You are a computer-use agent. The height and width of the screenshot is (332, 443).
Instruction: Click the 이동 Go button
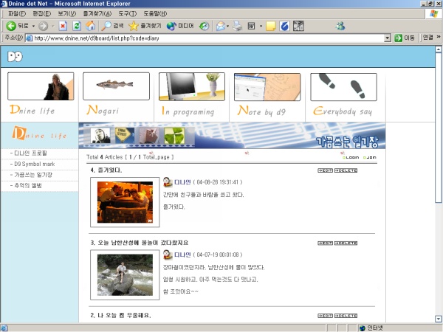[405, 38]
